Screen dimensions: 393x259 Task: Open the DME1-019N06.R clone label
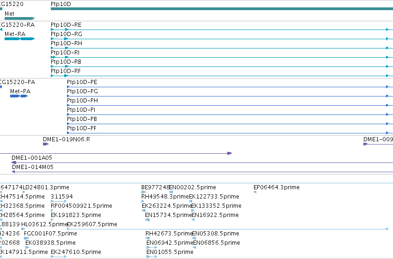tap(67, 139)
